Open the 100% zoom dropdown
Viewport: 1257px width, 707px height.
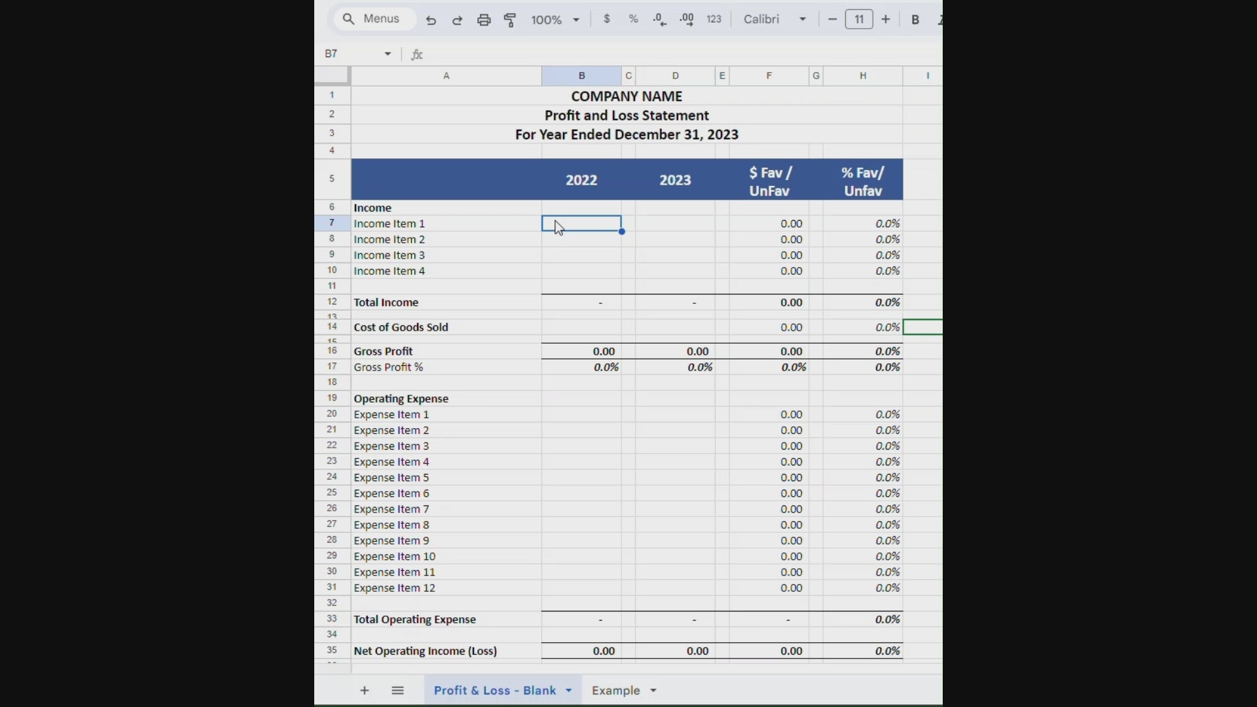555,20
